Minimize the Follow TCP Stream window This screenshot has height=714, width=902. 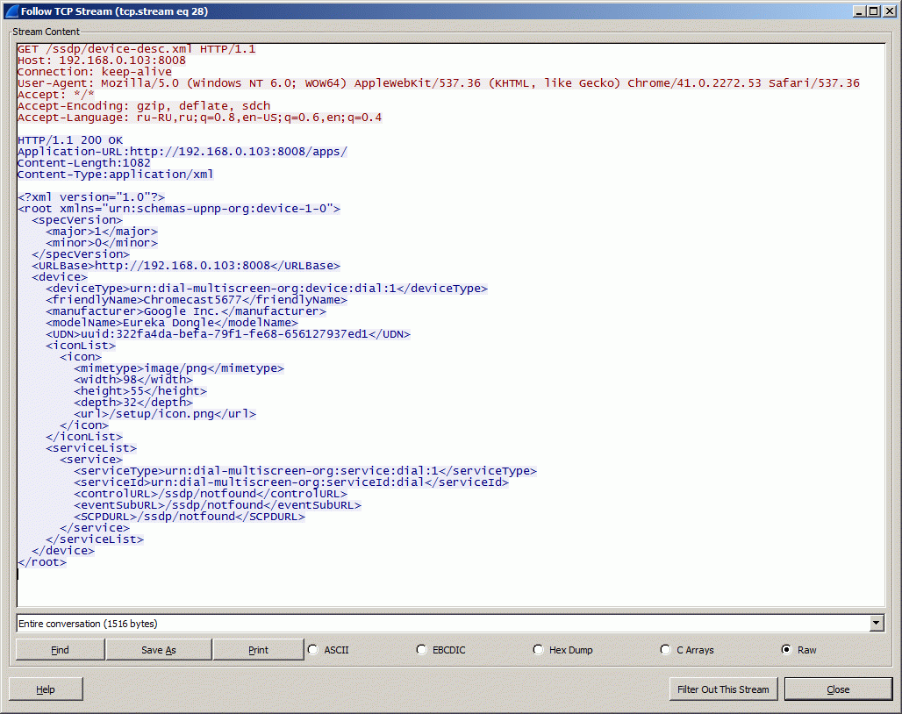pyautogui.click(x=859, y=11)
